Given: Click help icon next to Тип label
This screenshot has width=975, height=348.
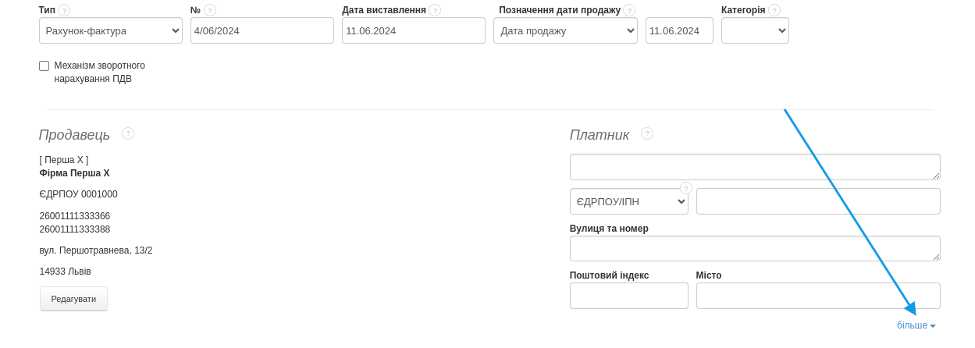Looking at the screenshot, I should tap(64, 10).
